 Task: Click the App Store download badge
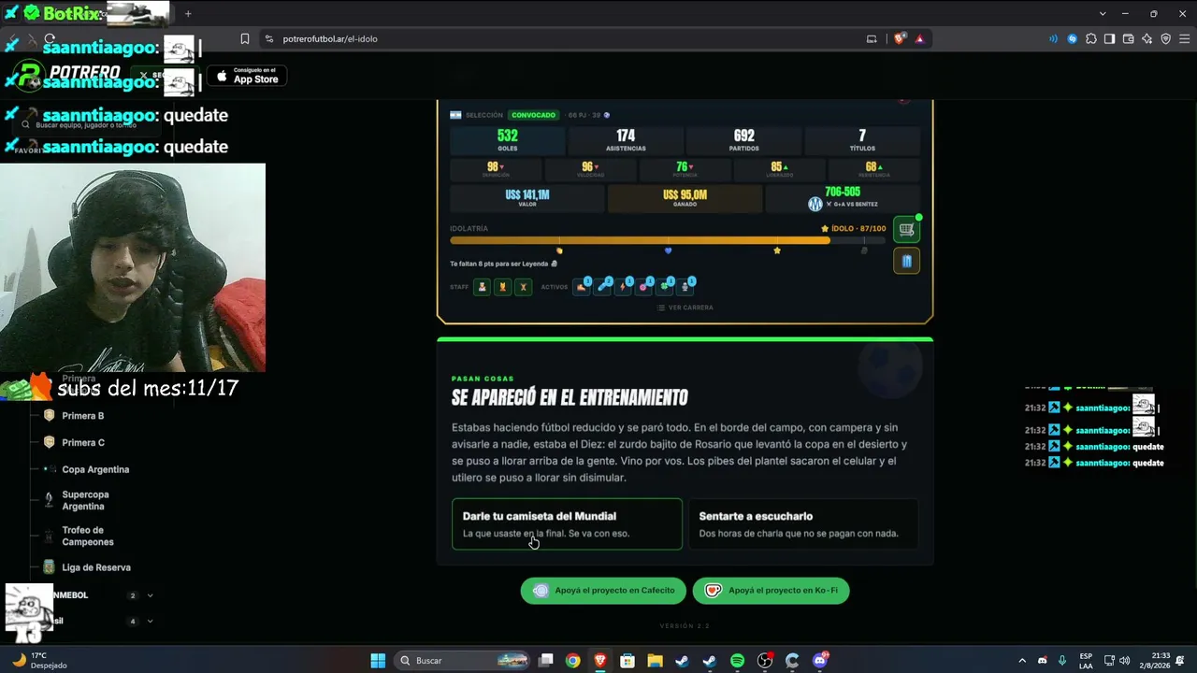click(247, 77)
